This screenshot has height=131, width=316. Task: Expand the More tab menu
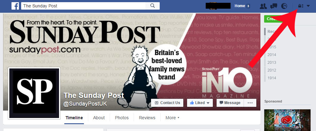point(172,118)
